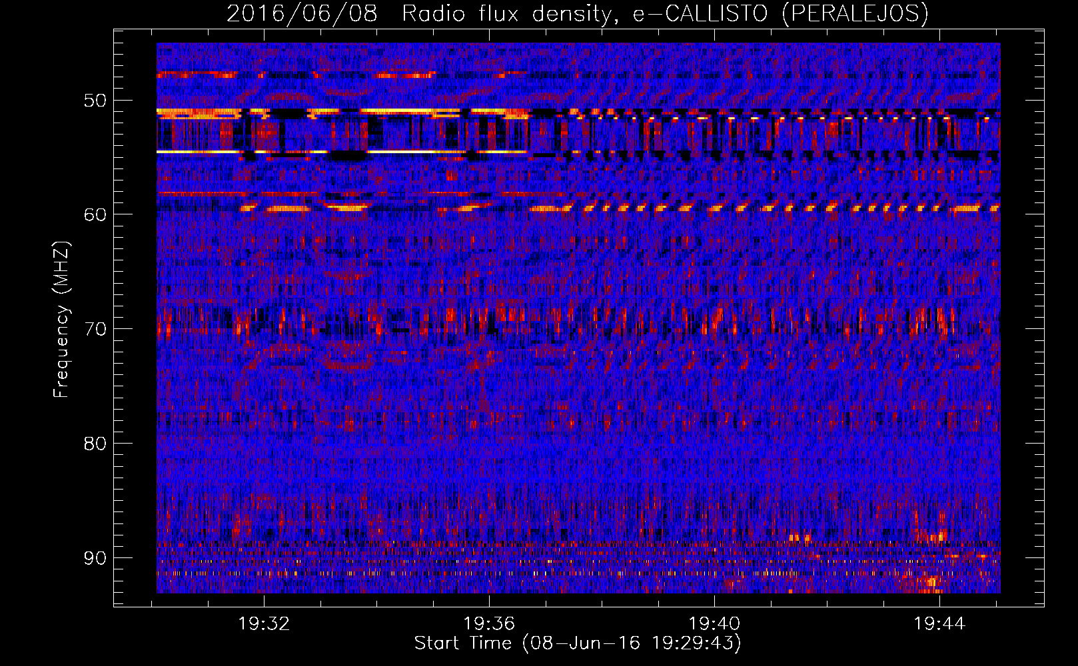Click the 50 frequency tick label
The width and height of the screenshot is (1078, 666).
click(x=95, y=101)
